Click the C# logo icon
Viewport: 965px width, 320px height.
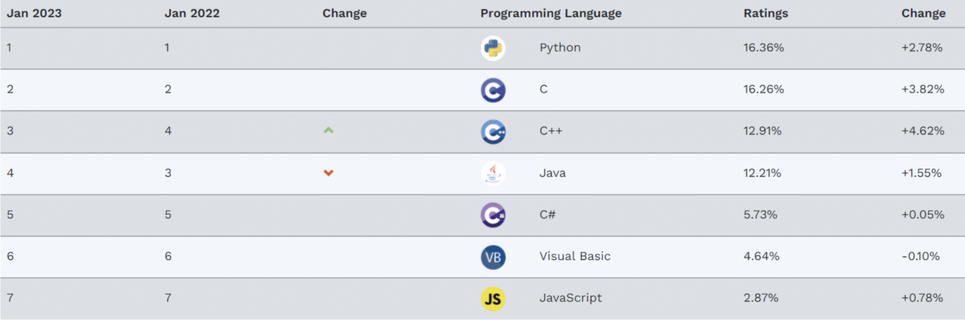[x=493, y=215]
